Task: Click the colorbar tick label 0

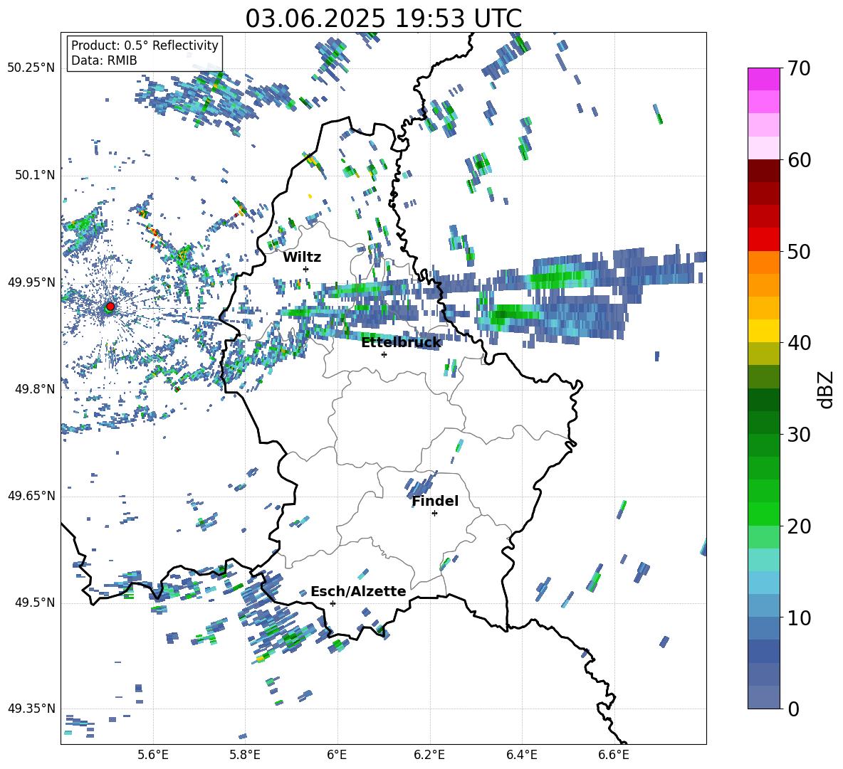Action: (x=793, y=709)
